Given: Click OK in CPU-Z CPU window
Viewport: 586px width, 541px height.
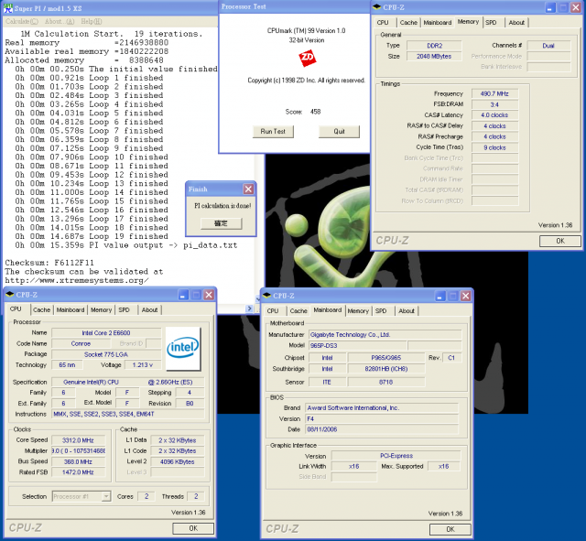Looking at the screenshot, I should [193, 528].
